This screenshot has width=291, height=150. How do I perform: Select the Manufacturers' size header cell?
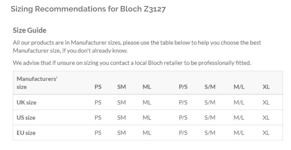click(37, 83)
